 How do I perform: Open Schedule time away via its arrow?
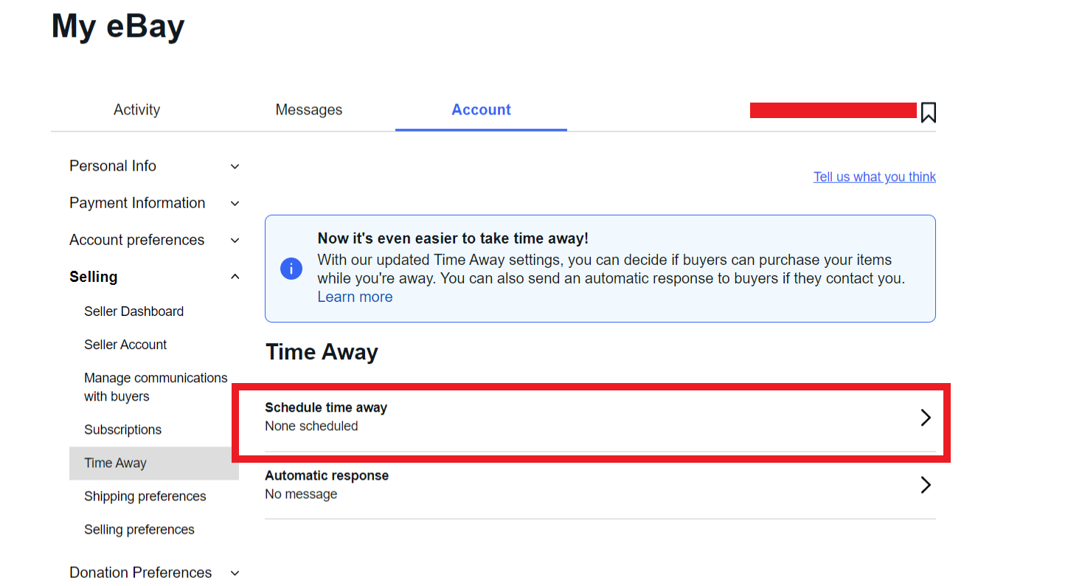pos(926,418)
